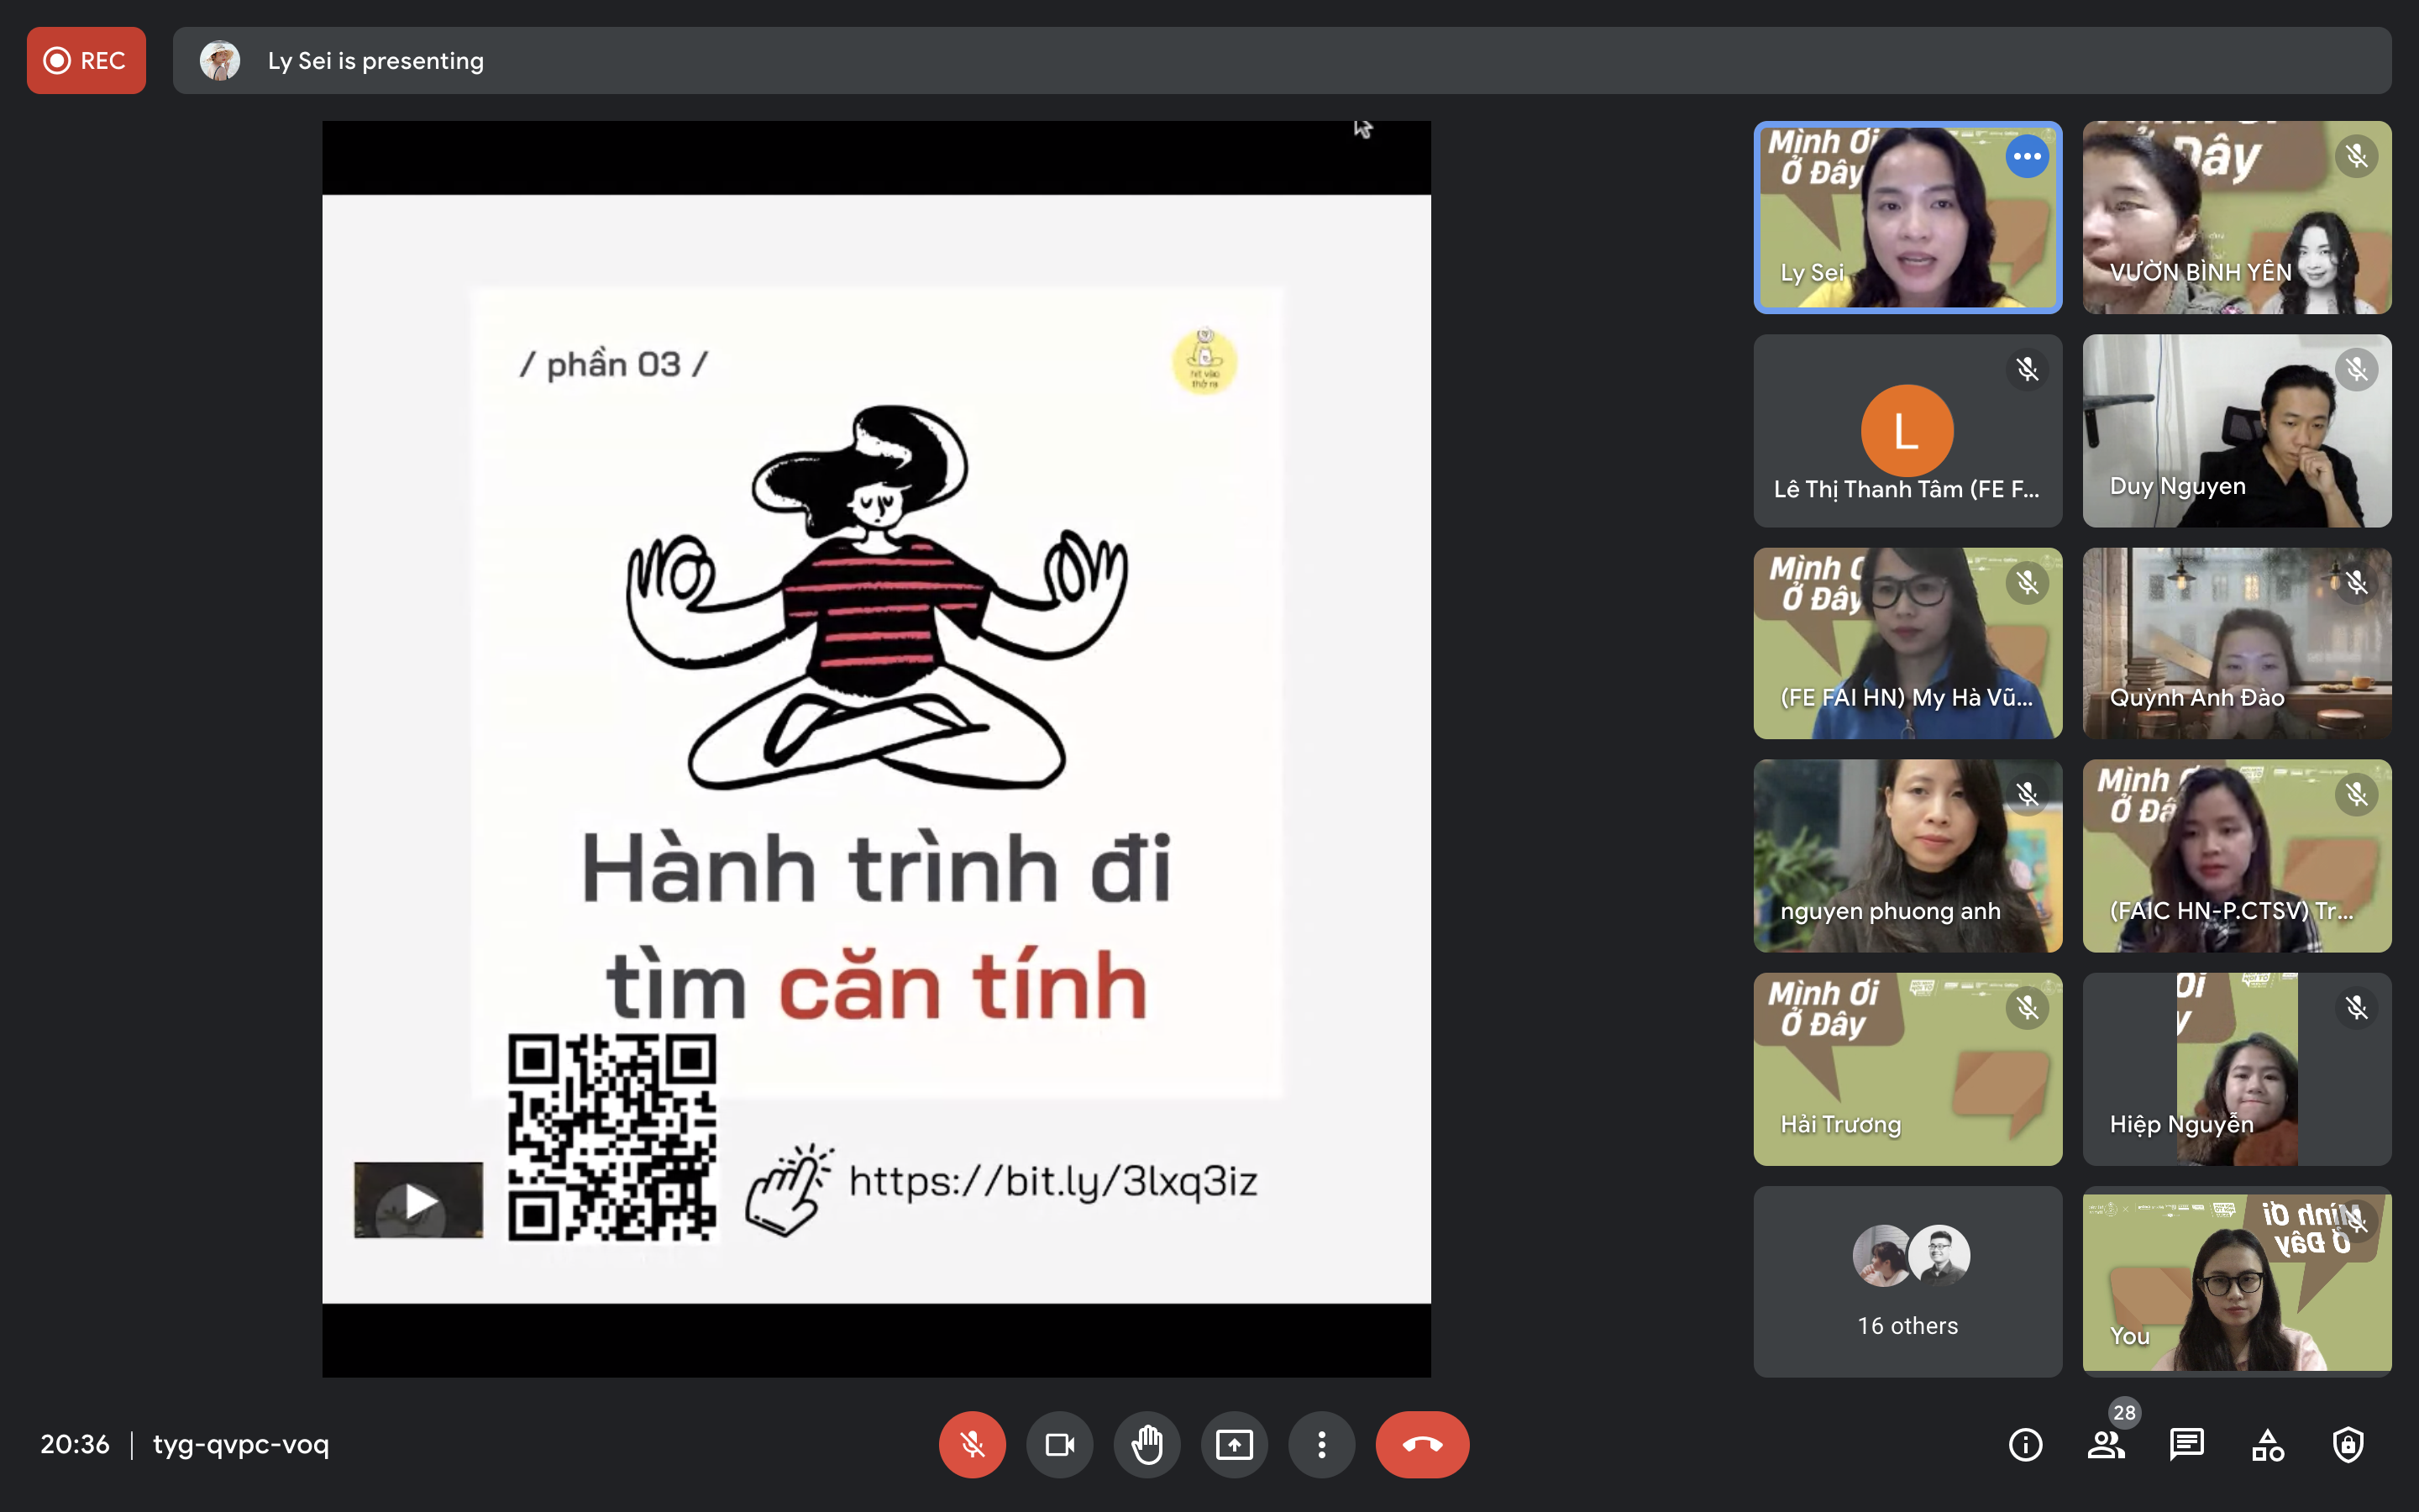Click the red leave call button
This screenshot has height=1512, width=2419.
[x=1421, y=1444]
